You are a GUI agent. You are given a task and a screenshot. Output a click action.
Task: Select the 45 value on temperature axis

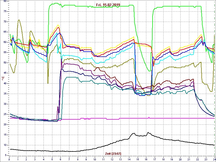[5, 73]
